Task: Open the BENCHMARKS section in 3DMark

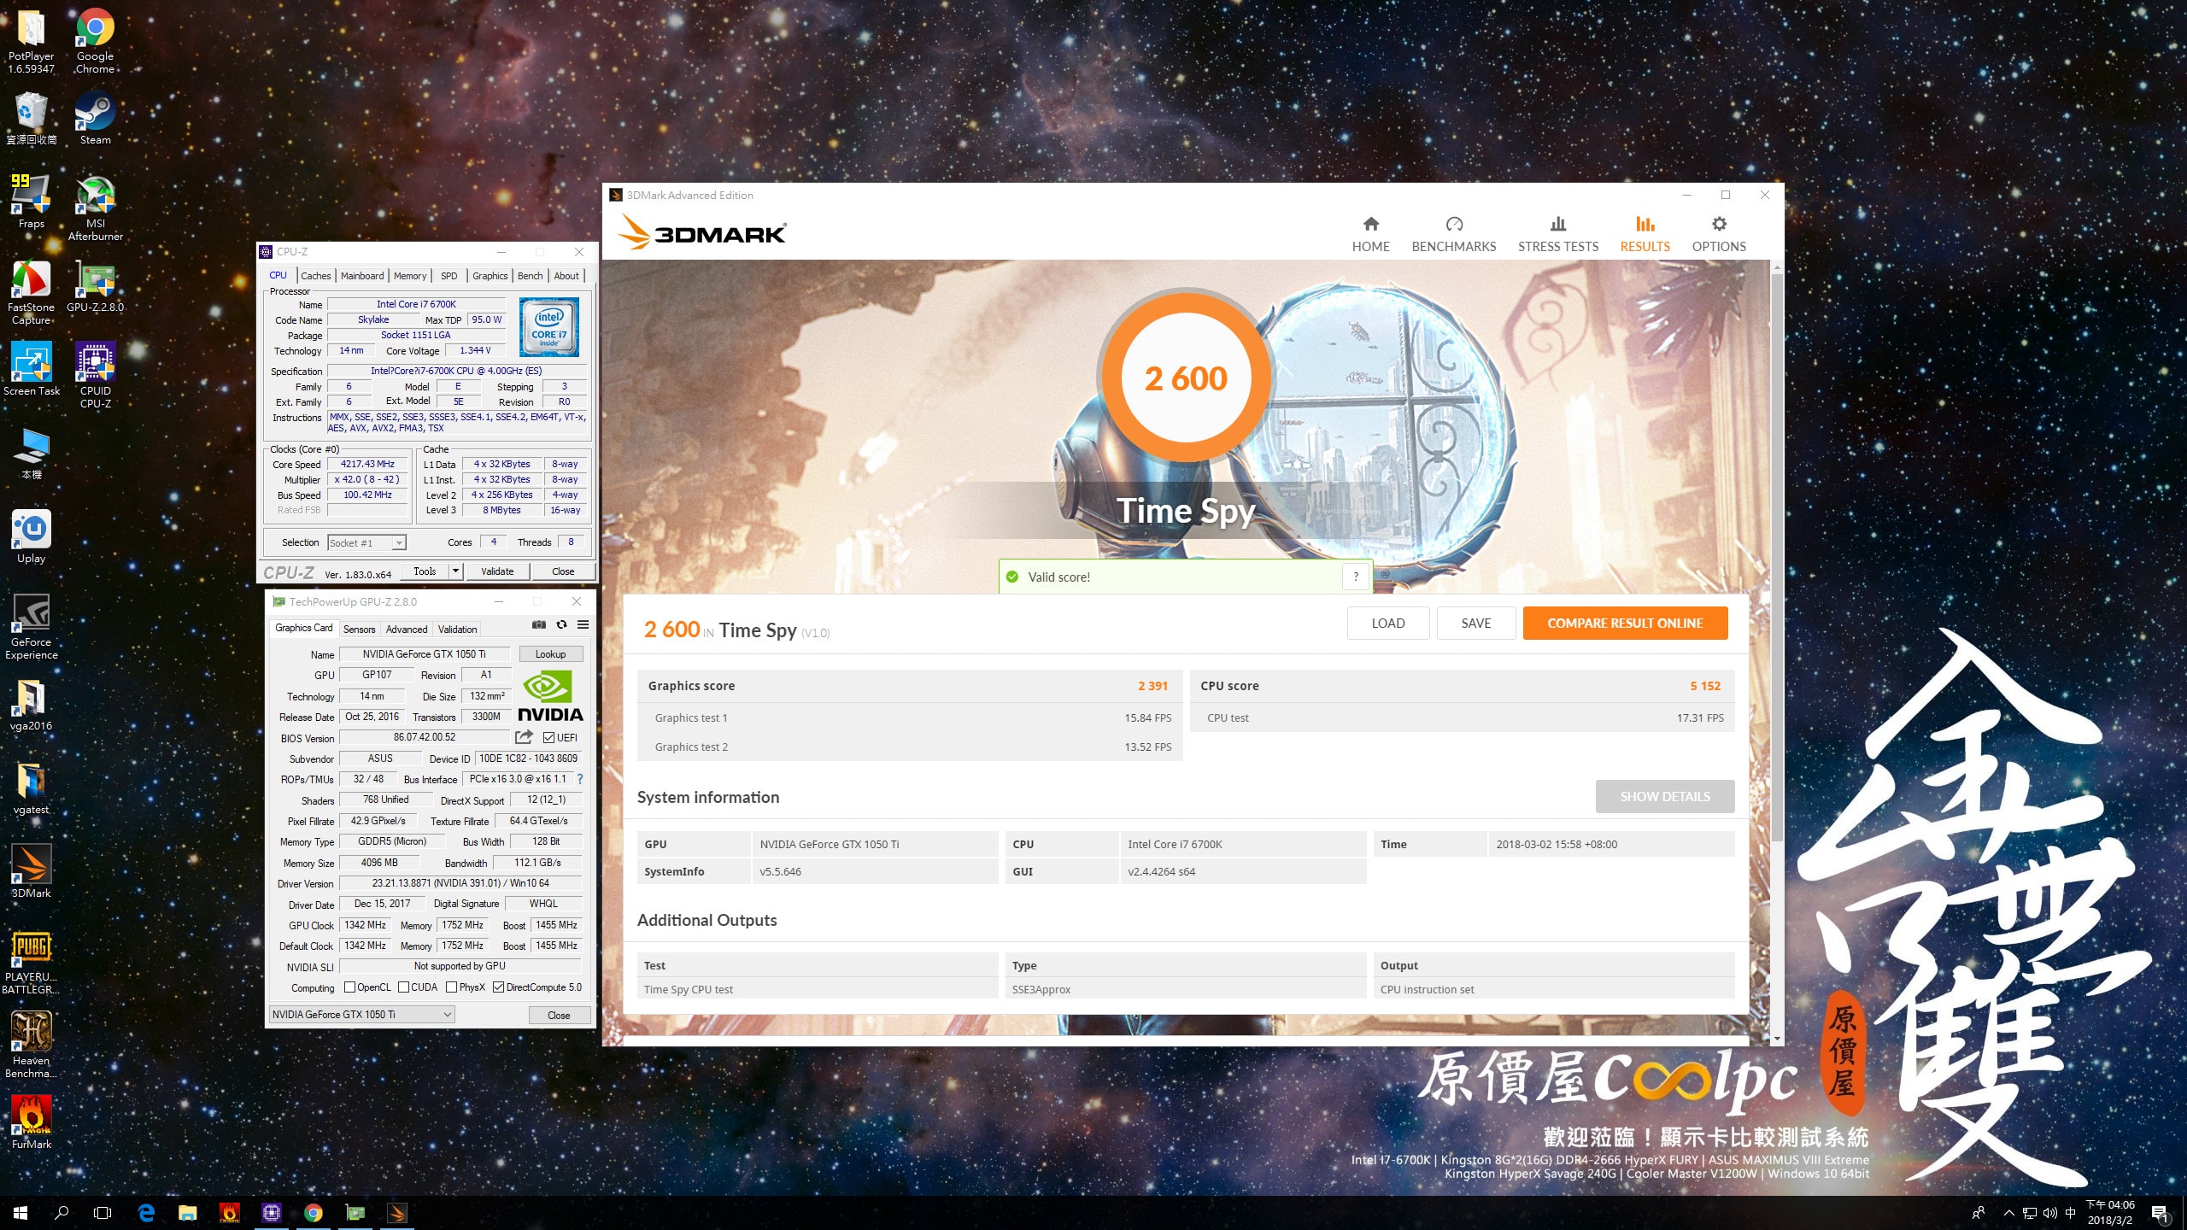Action: coord(1453,234)
